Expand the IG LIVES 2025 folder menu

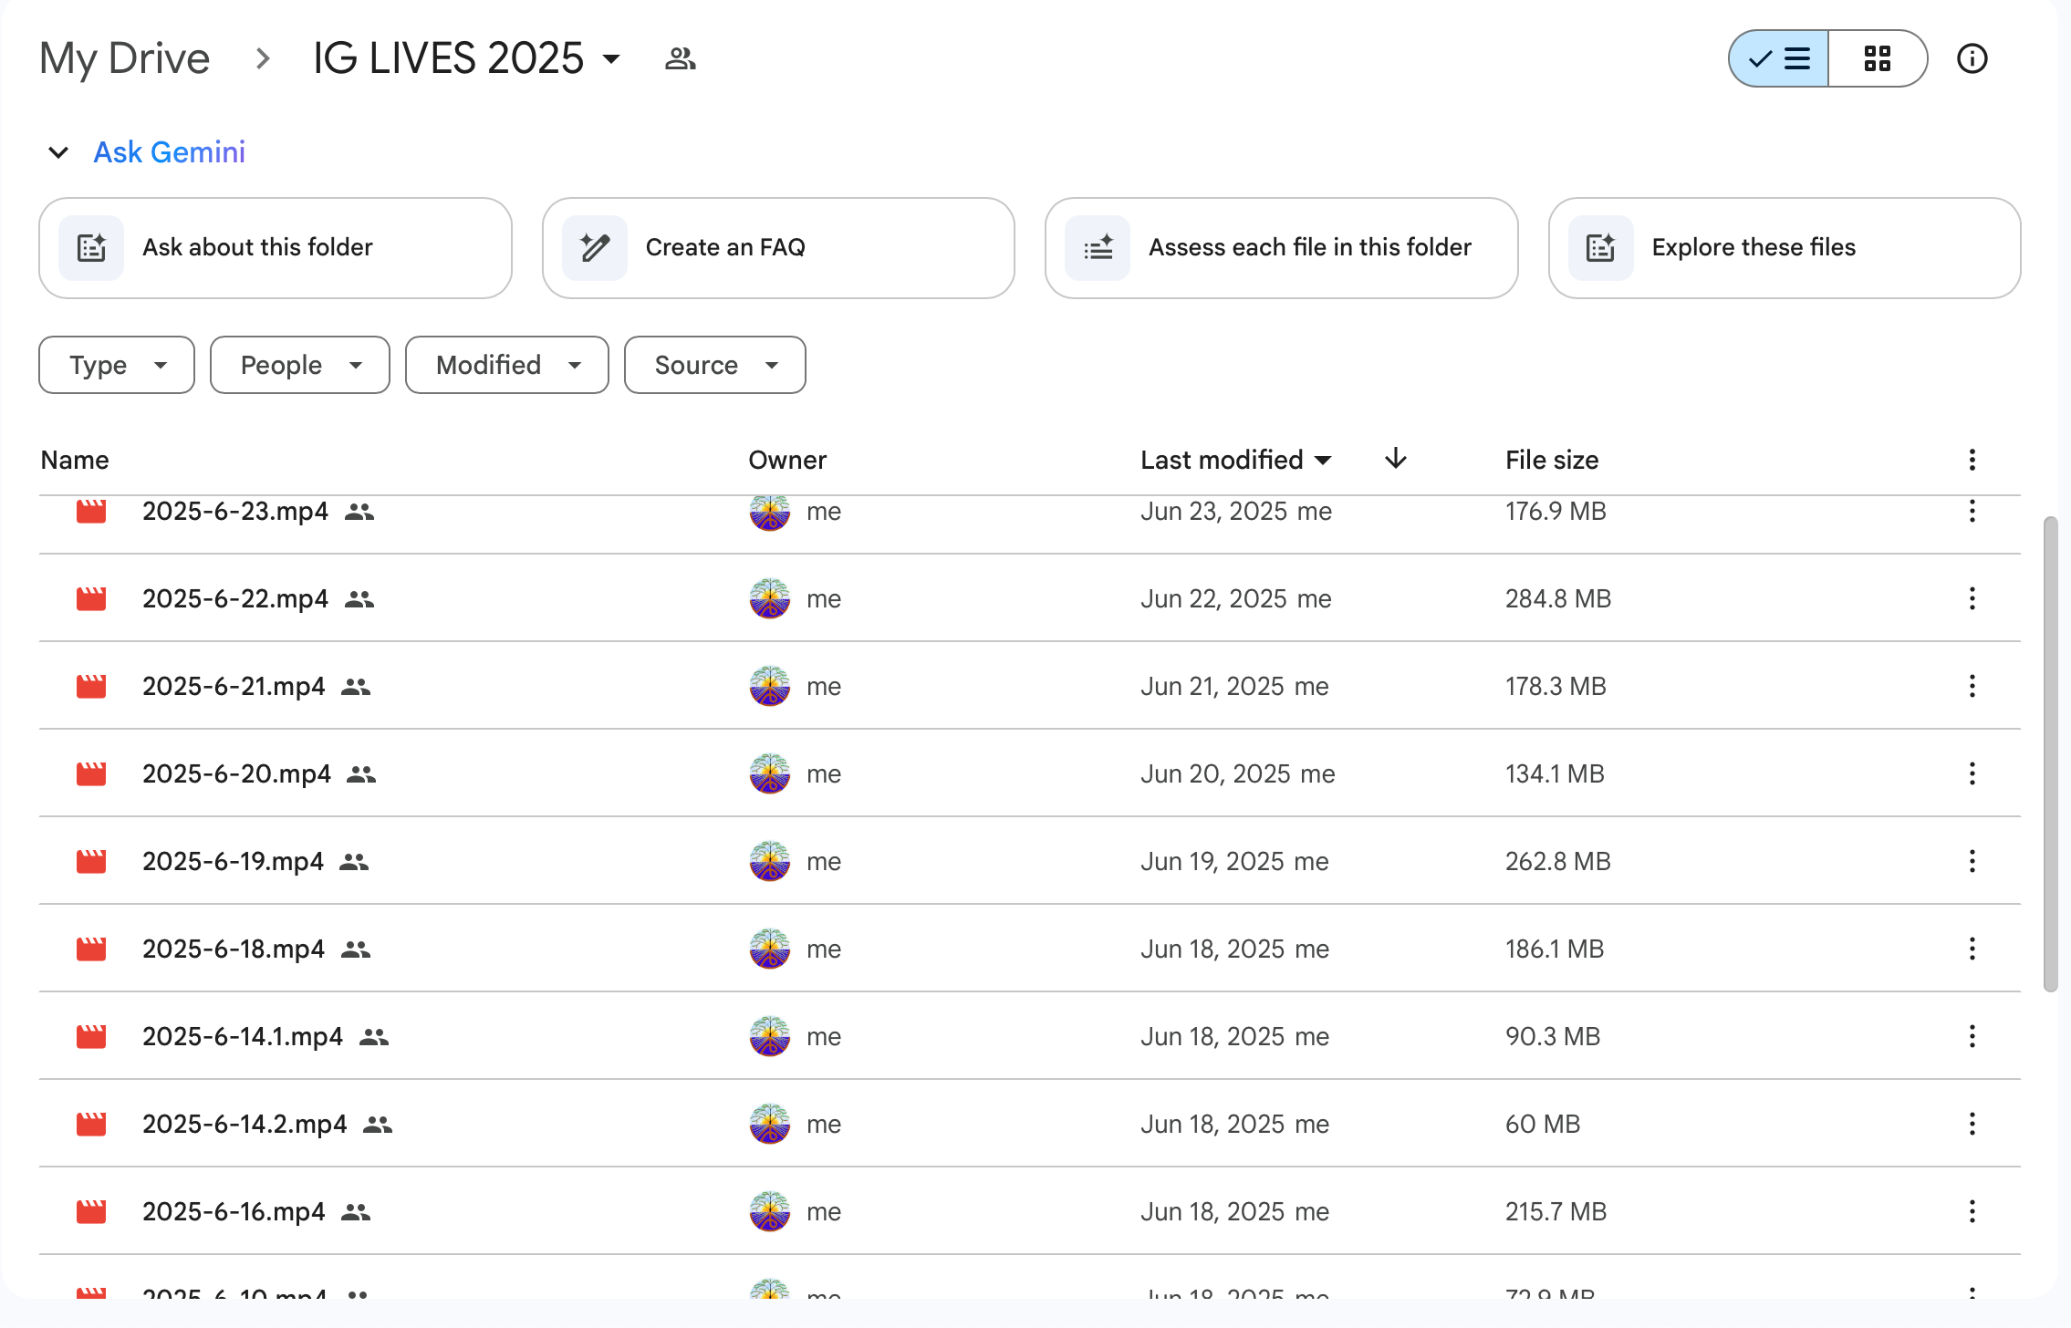(612, 60)
